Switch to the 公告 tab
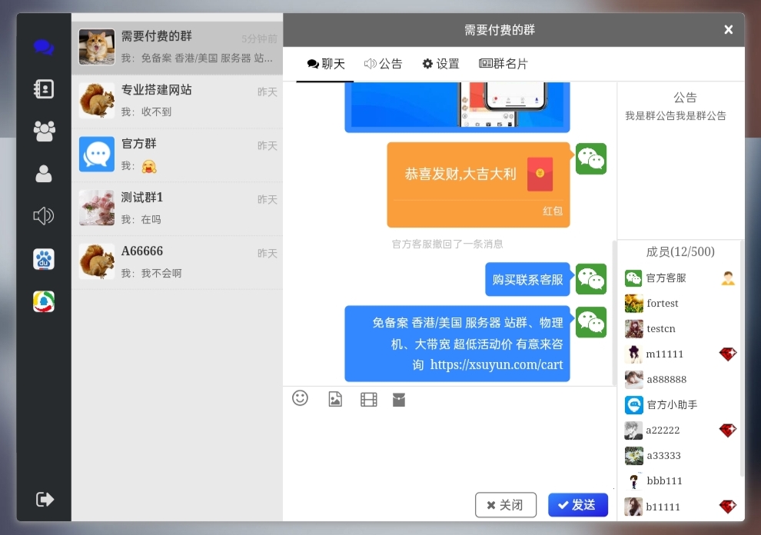Viewport: 761px width, 535px height. pos(384,65)
